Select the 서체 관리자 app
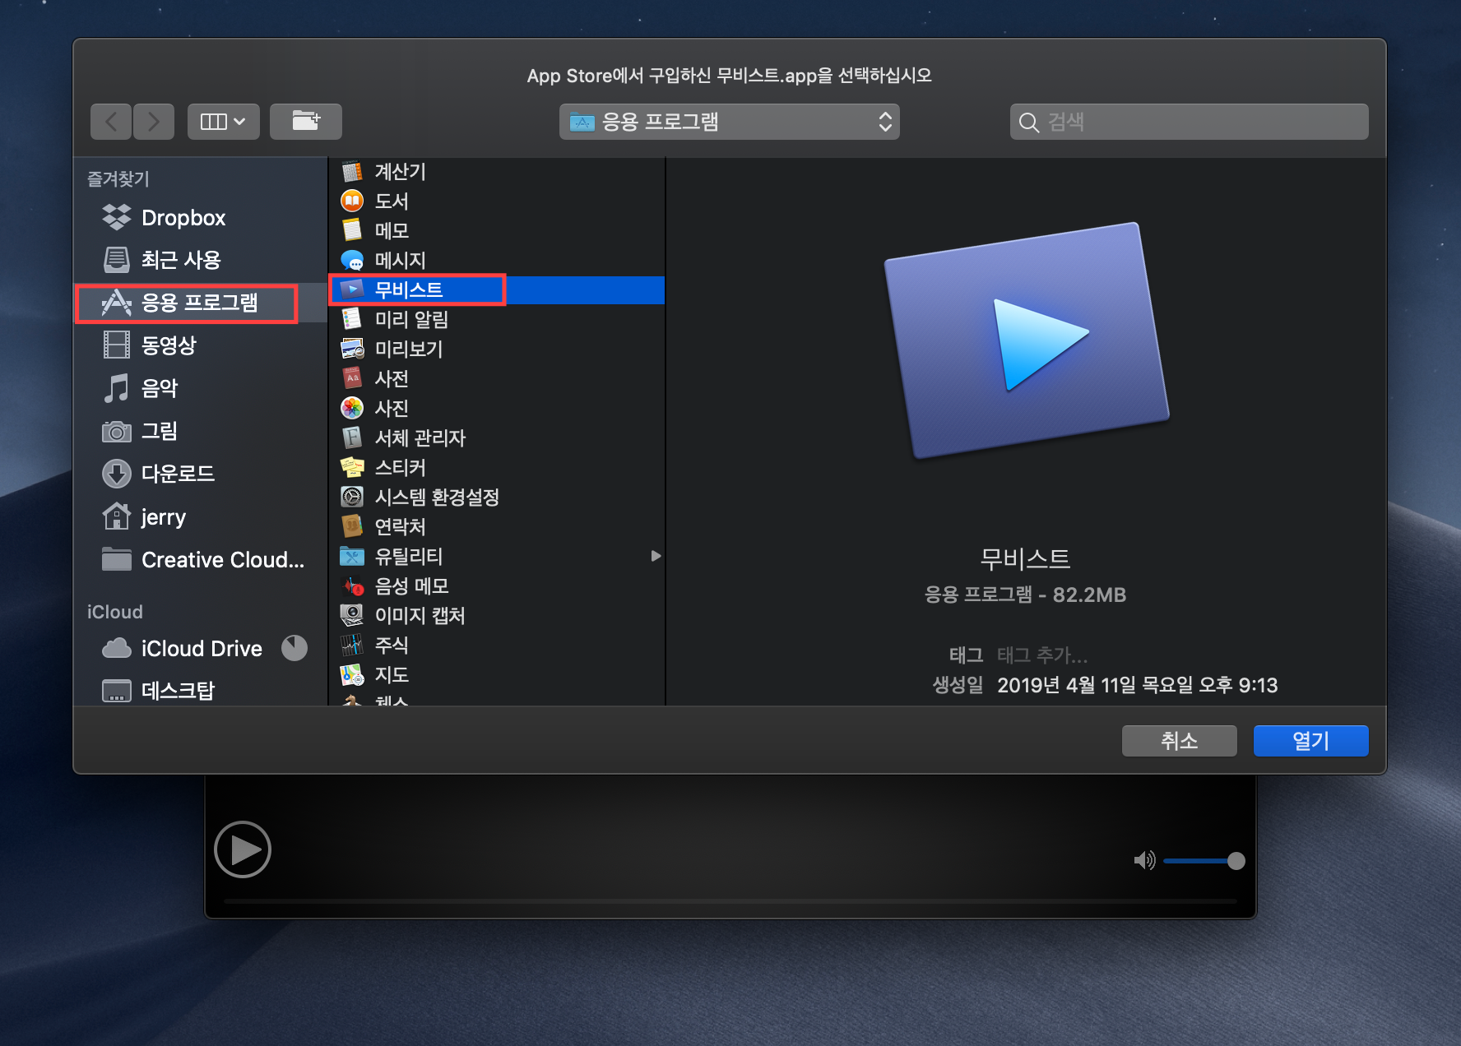Screen dimensions: 1461x1046 [497, 437]
